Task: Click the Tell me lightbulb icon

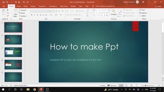Action: click(x=93, y=6)
